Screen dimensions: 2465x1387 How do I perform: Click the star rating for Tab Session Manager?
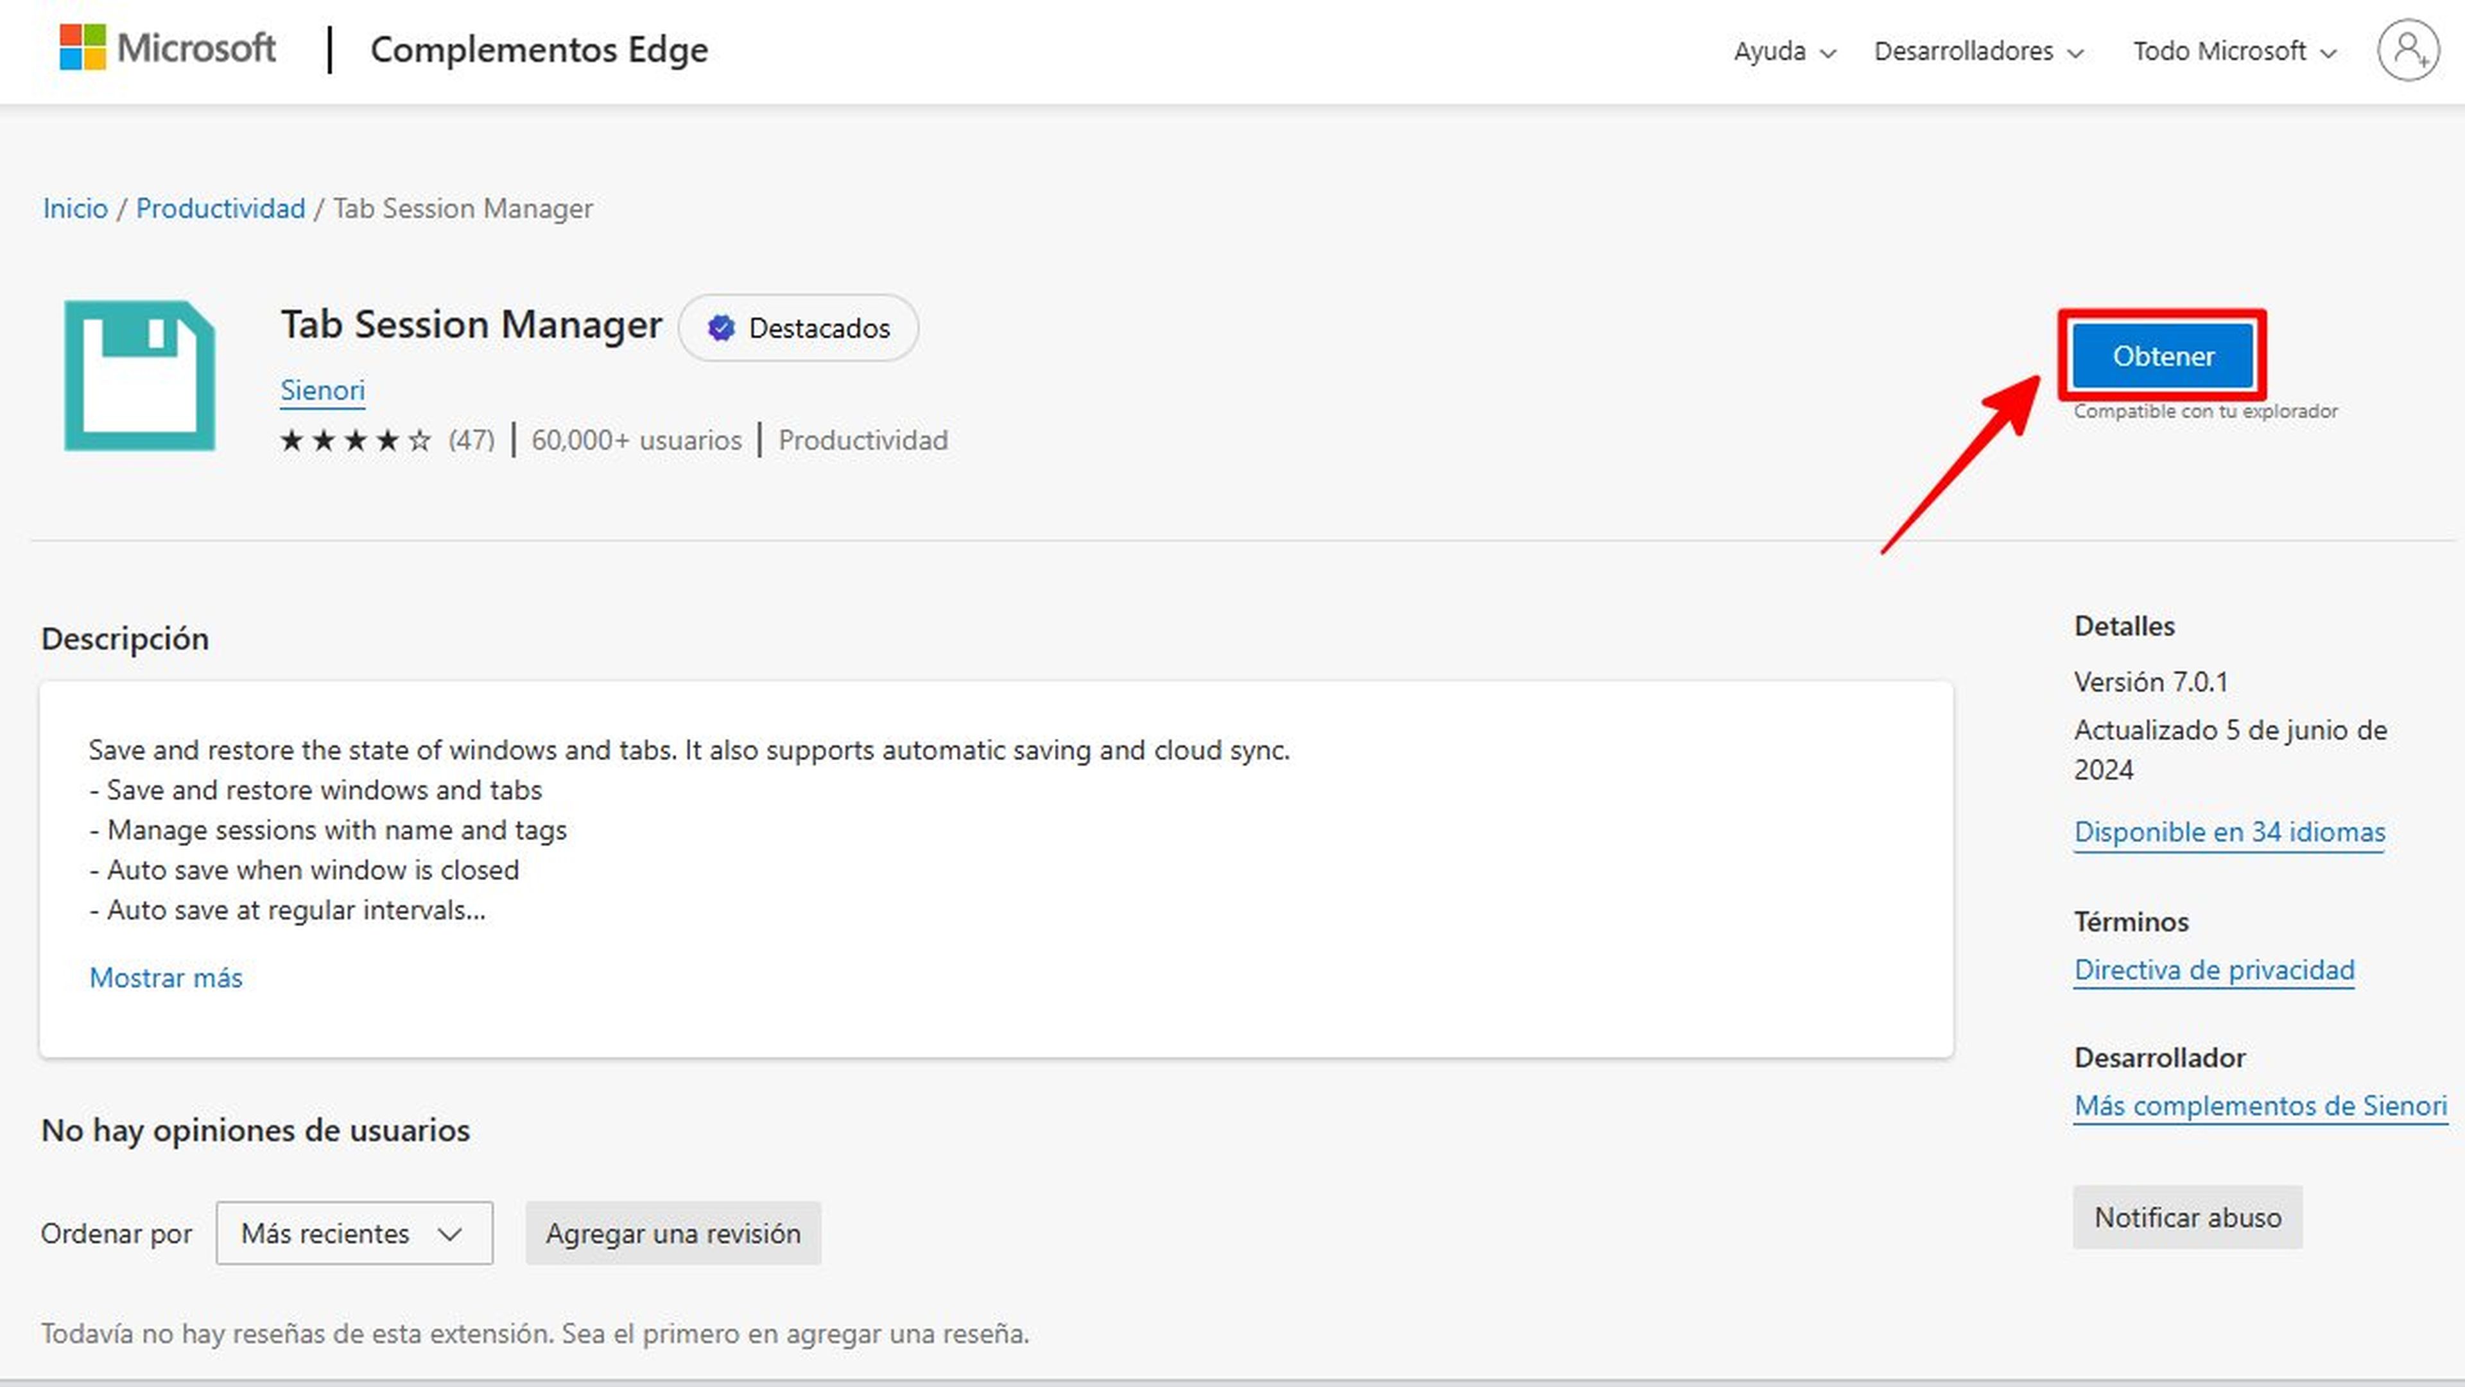click(x=355, y=440)
